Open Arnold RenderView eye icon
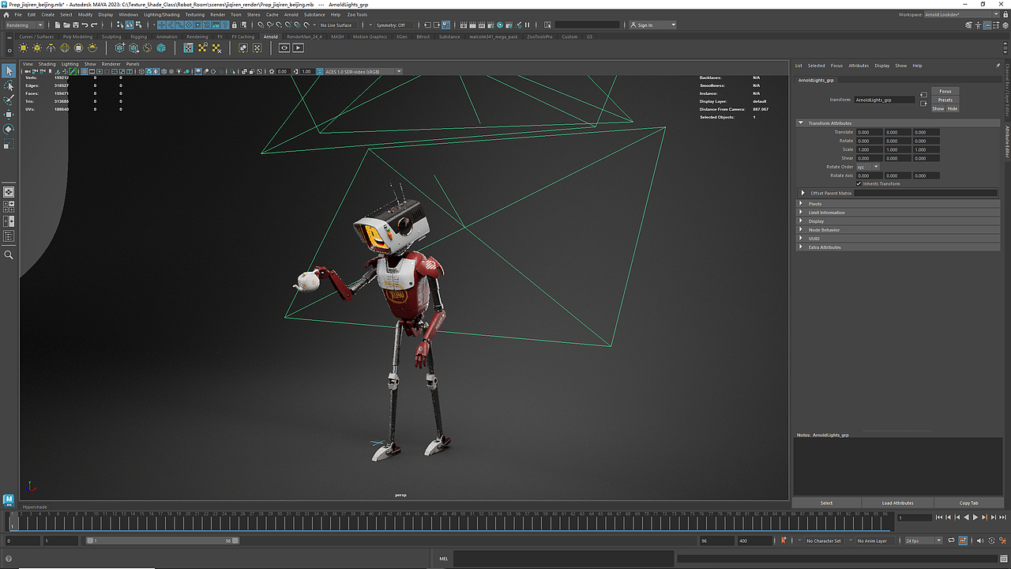The image size is (1011, 569). [x=284, y=48]
